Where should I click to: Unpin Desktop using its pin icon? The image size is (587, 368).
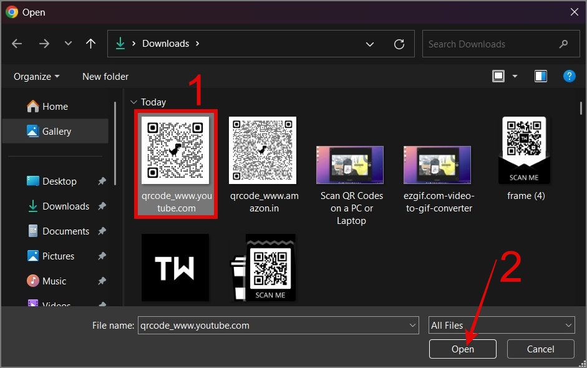click(102, 182)
